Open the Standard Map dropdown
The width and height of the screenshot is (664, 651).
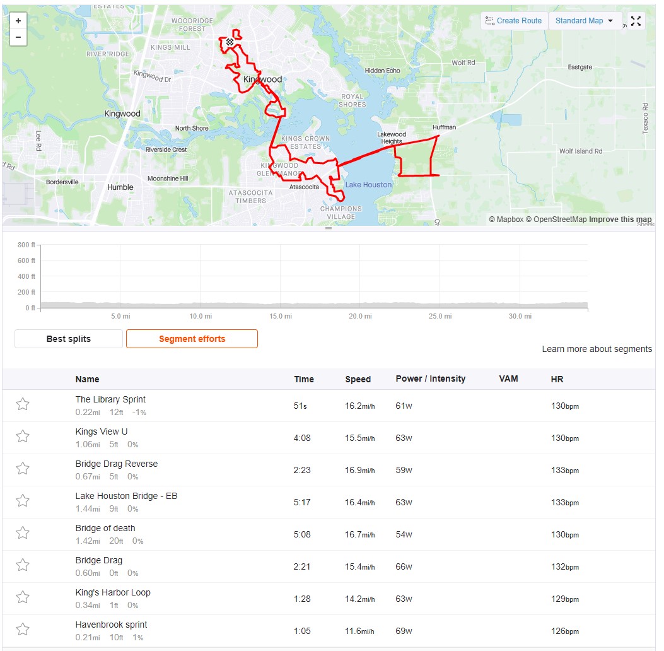(x=585, y=21)
